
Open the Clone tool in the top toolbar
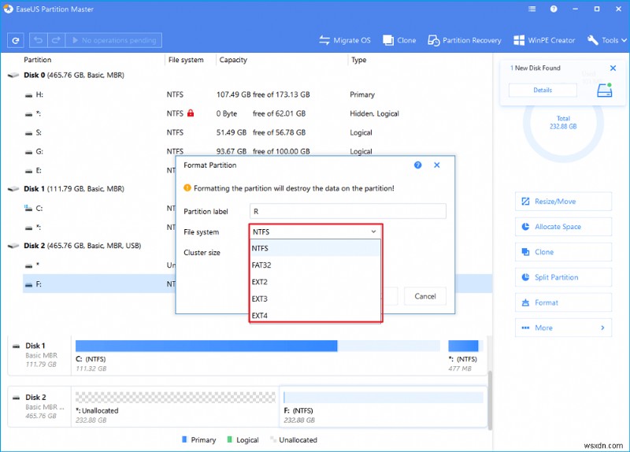pyautogui.click(x=400, y=40)
